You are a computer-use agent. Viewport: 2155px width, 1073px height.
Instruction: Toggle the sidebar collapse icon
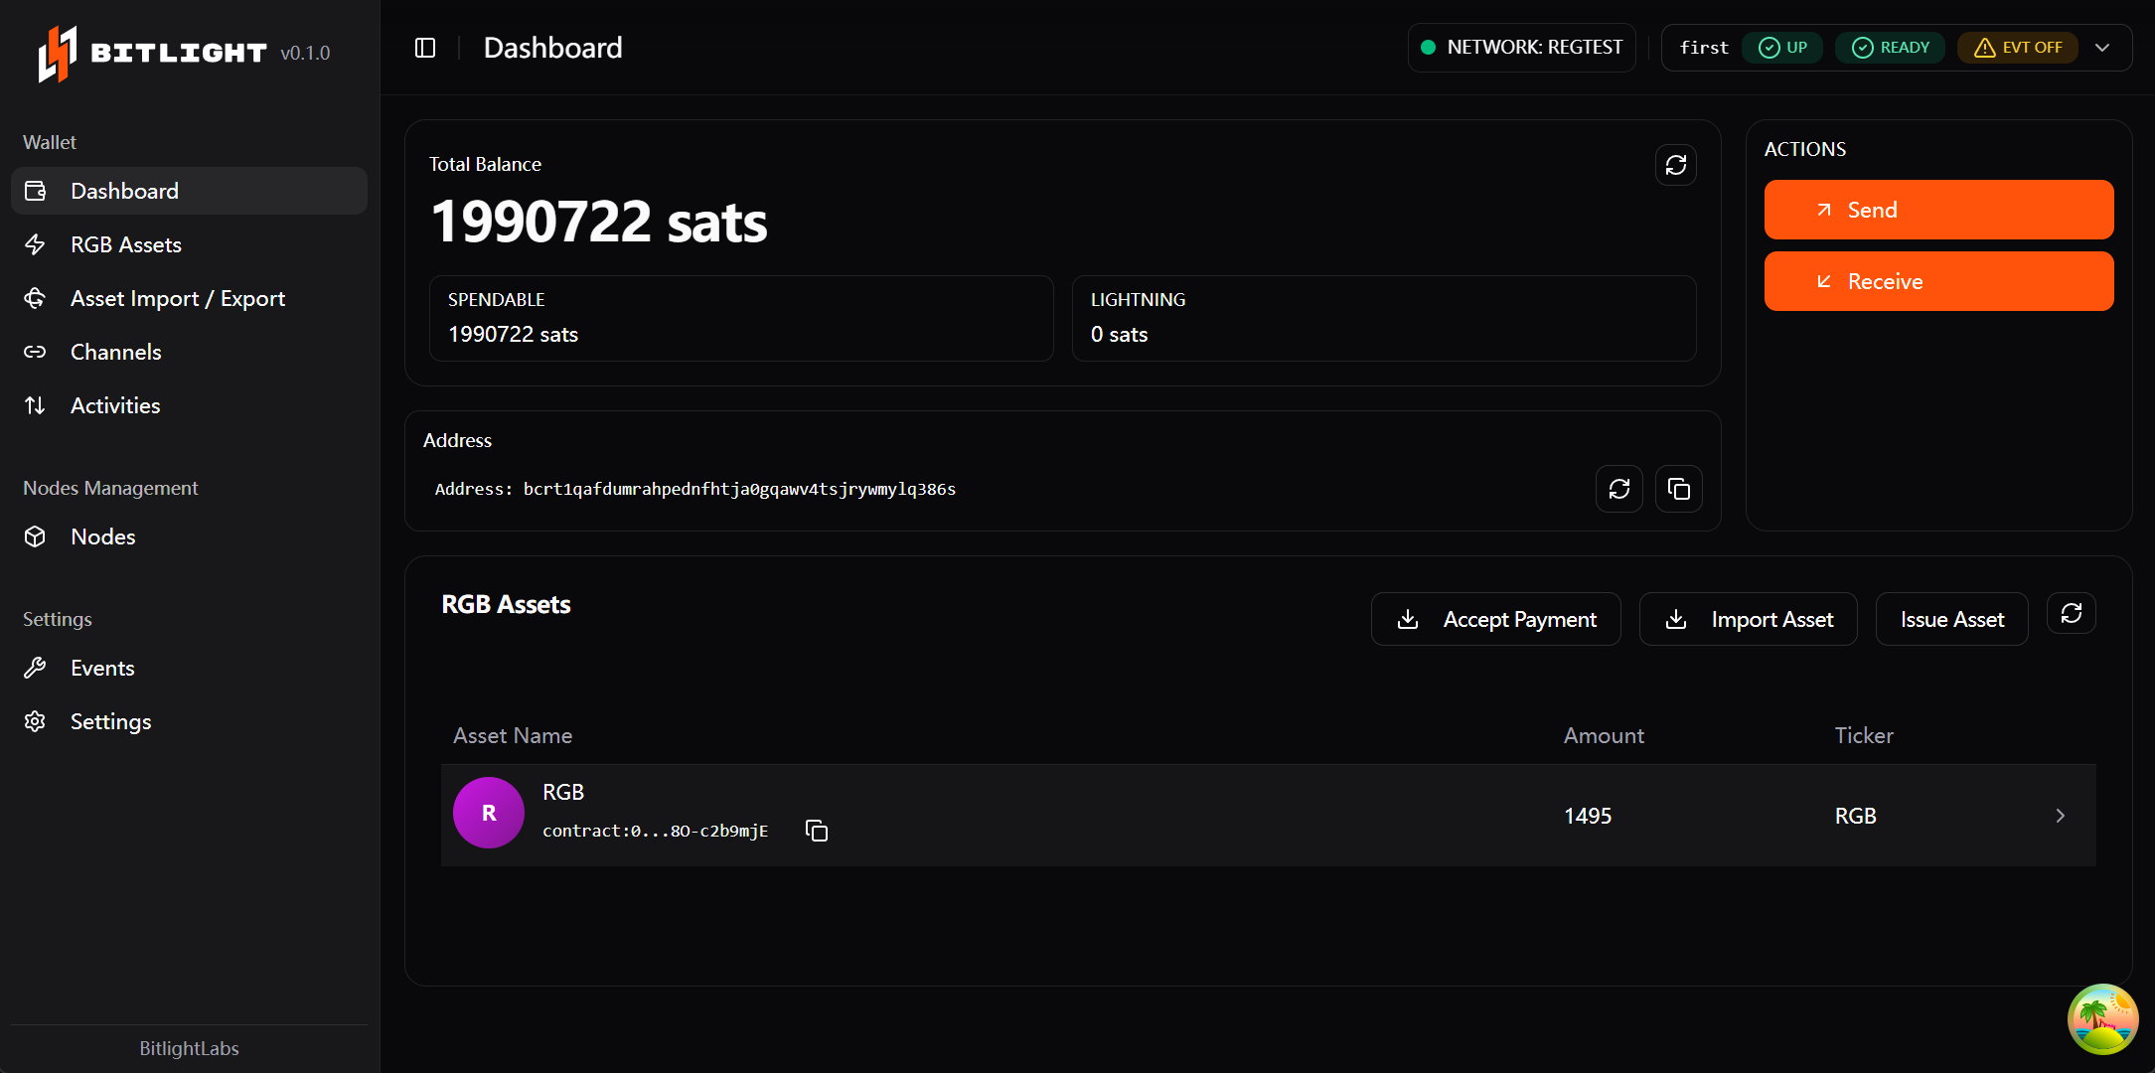(425, 48)
